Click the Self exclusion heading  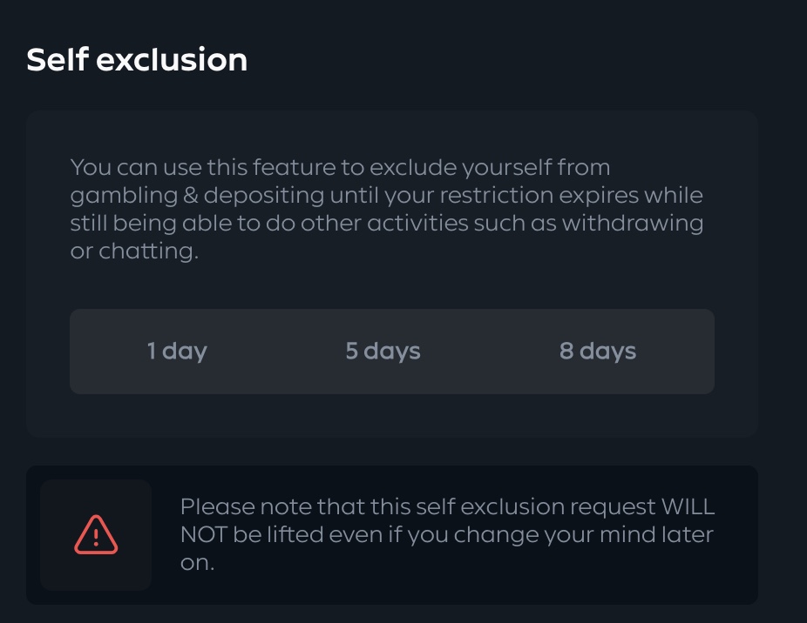tap(137, 59)
